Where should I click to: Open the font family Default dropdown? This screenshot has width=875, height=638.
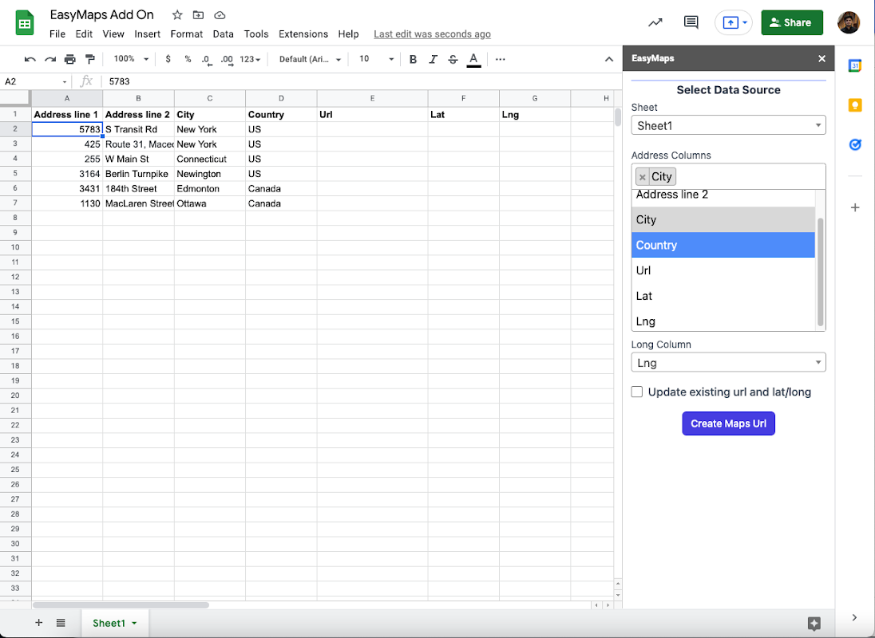[310, 59]
